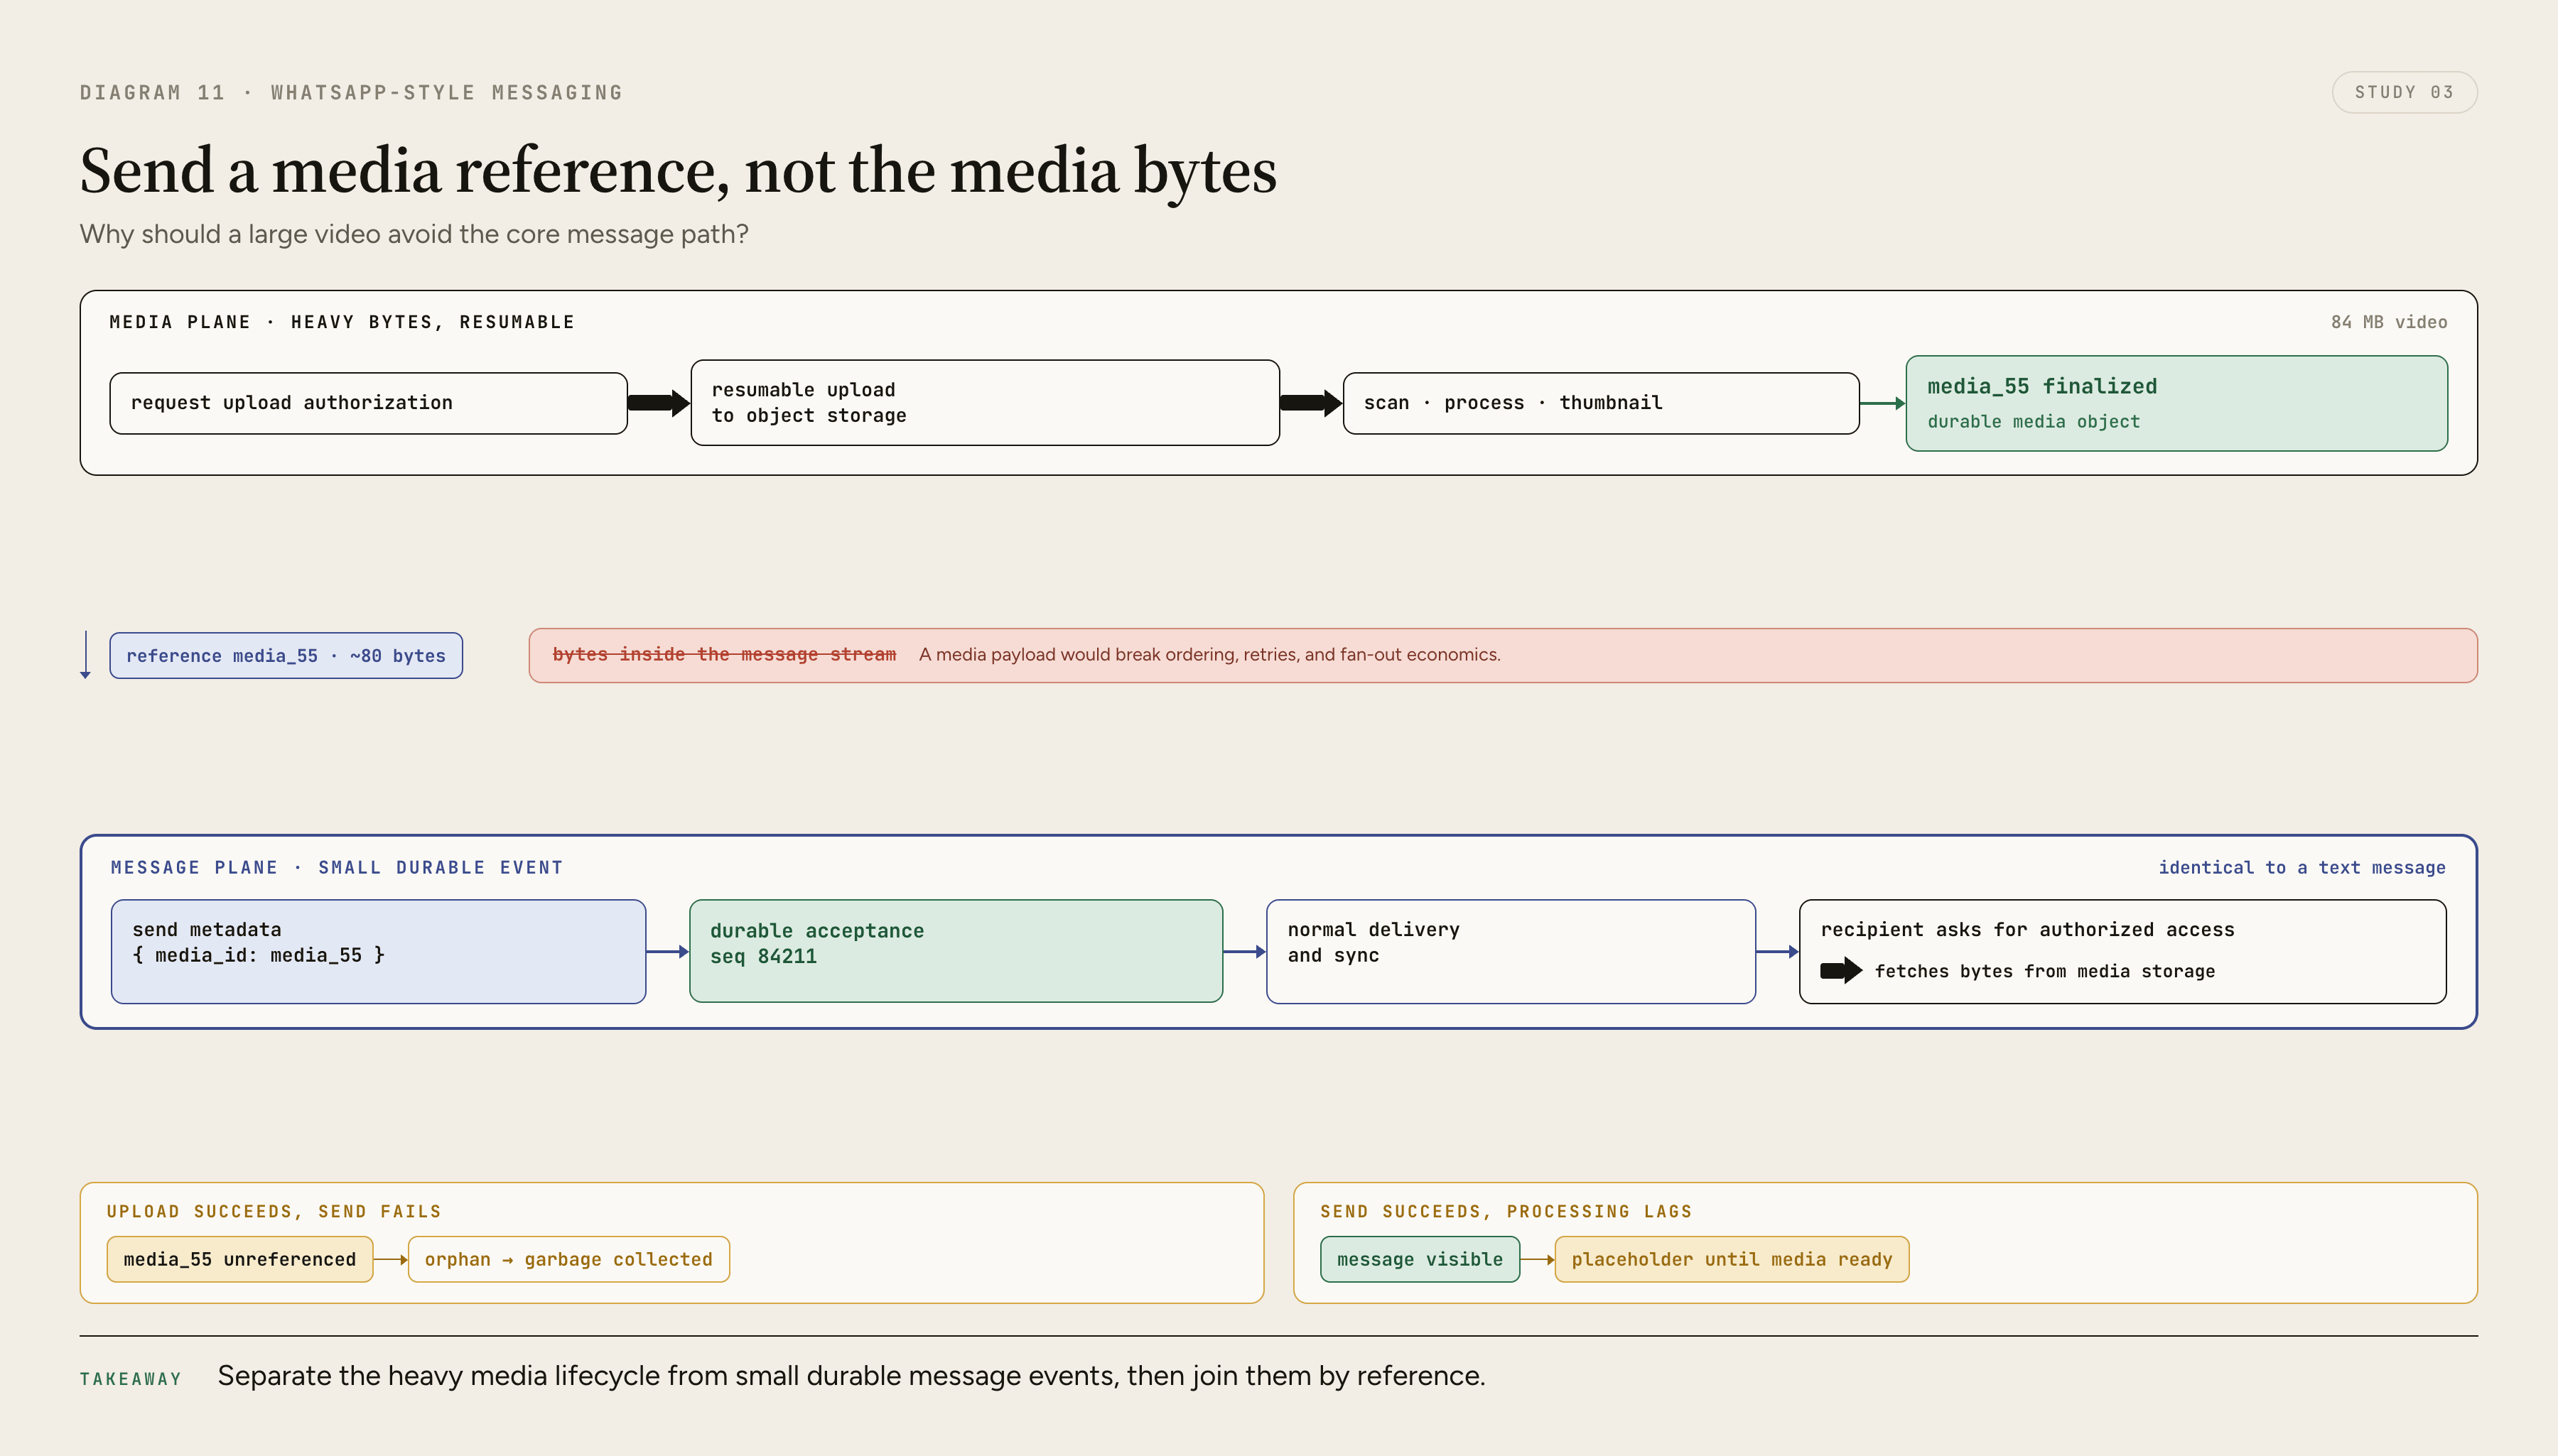Image resolution: width=2558 pixels, height=1456 pixels.
Task: Click the DIAGRAM 11 WHATSAPP-STYLE MESSAGING header
Action: [351, 92]
